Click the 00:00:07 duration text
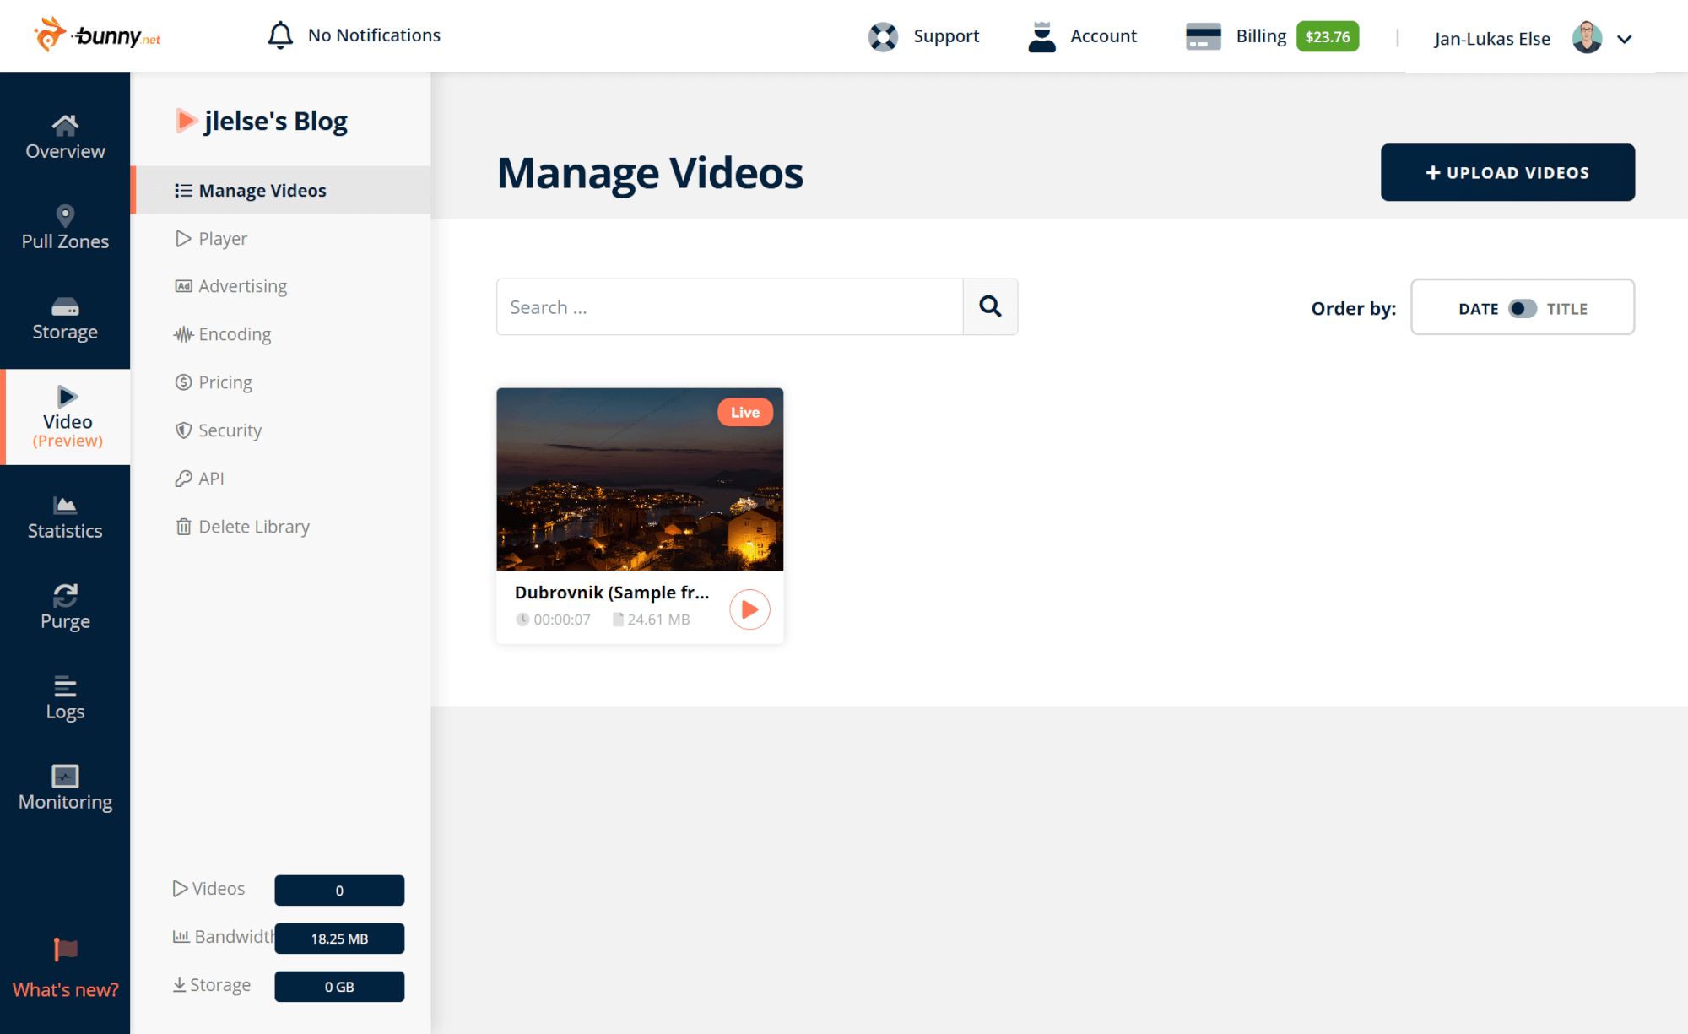Screen dimensions: 1688x1034 pyautogui.click(x=561, y=620)
